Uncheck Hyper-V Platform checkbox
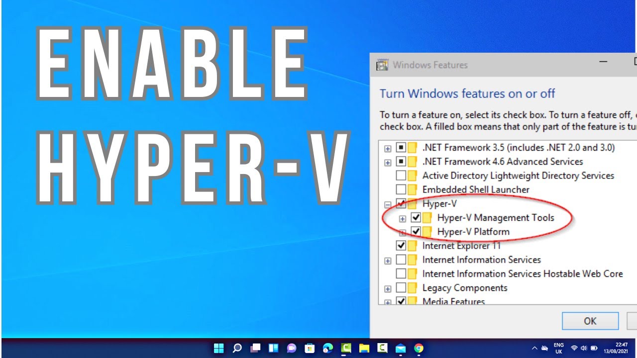The width and height of the screenshot is (637, 358). [416, 232]
